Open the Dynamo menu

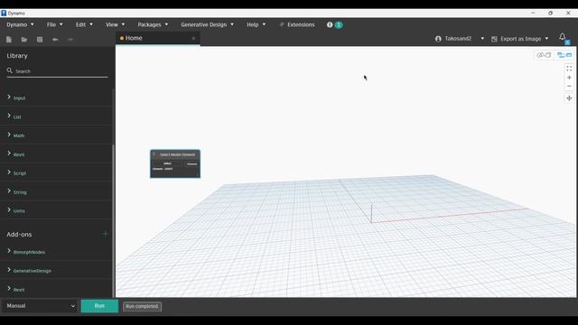pyautogui.click(x=20, y=24)
